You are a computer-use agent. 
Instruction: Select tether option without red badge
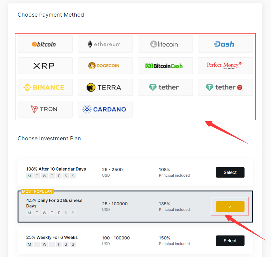pyautogui.click(x=165, y=87)
